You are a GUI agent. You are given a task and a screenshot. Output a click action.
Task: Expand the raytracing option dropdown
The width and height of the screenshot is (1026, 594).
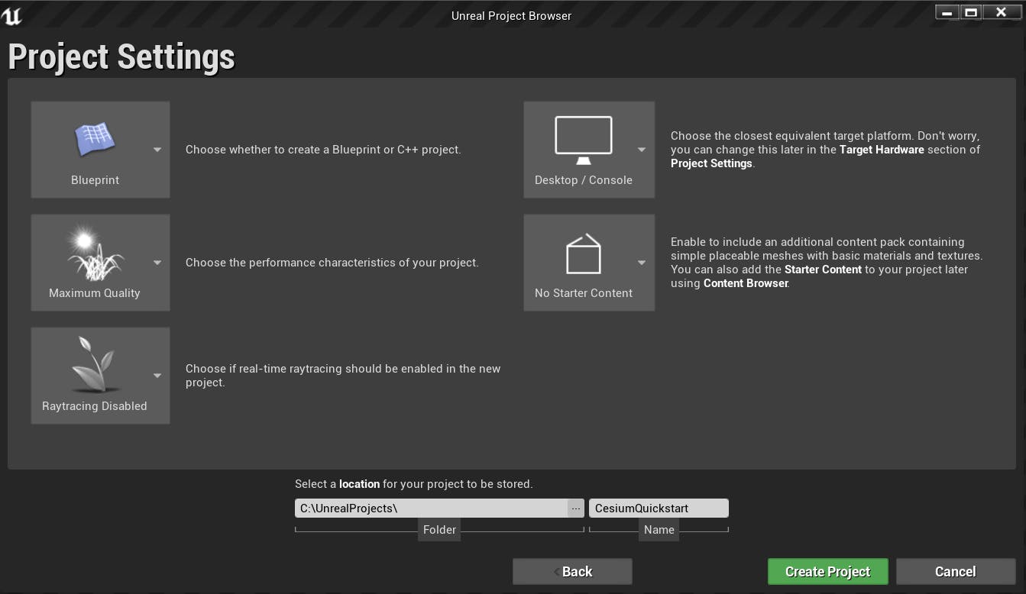(158, 375)
